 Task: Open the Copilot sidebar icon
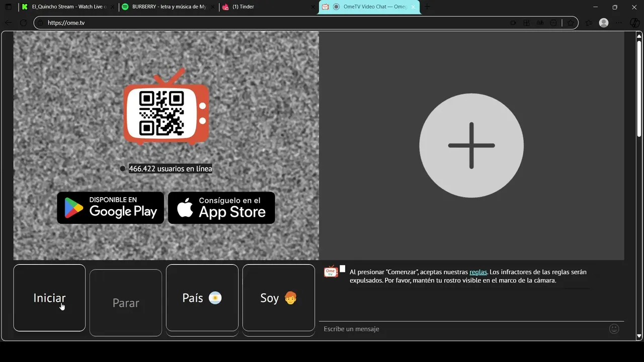pos(634,23)
